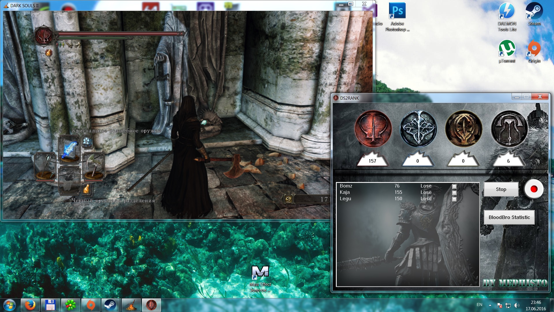
Task: Click the souls counter in the game HUD
Action: pos(307,199)
